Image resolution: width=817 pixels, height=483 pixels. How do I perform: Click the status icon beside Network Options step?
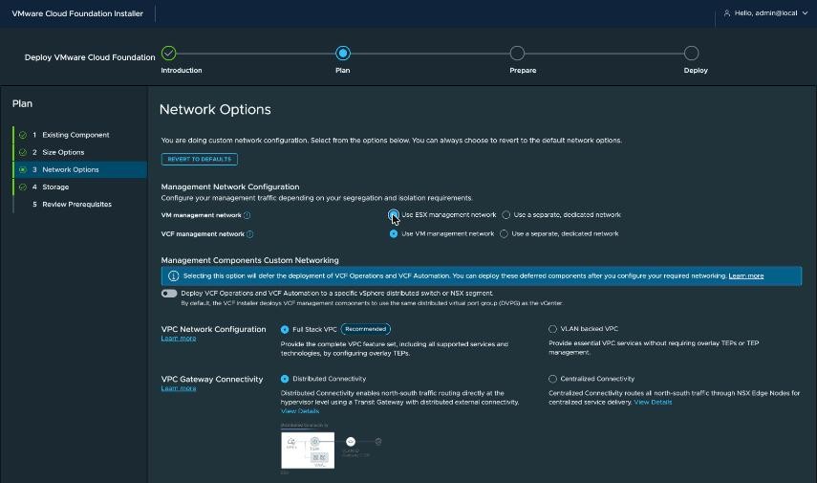click(22, 169)
